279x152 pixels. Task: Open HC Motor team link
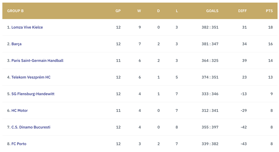coord(20,111)
